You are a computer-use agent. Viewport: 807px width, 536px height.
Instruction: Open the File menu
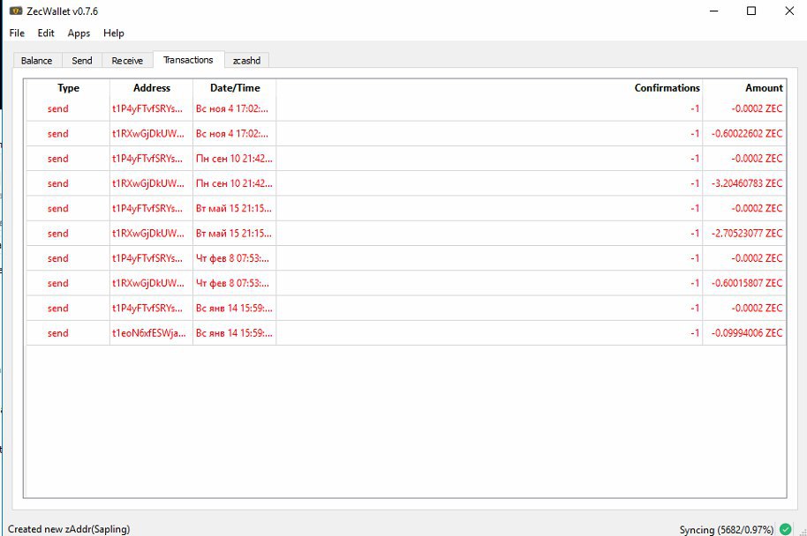[17, 33]
